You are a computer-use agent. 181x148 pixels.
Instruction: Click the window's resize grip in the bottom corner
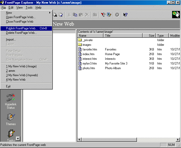pos(179,145)
